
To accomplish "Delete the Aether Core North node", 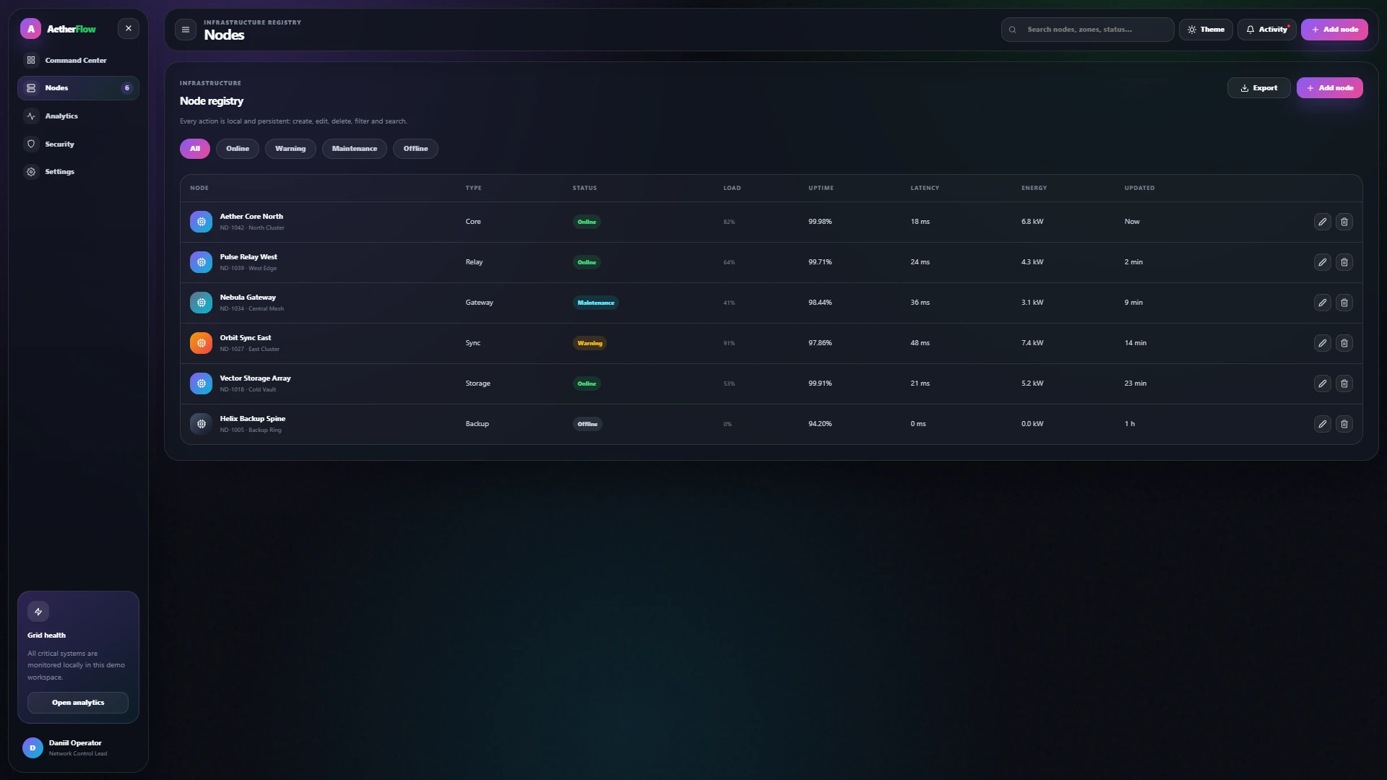I will tap(1344, 222).
